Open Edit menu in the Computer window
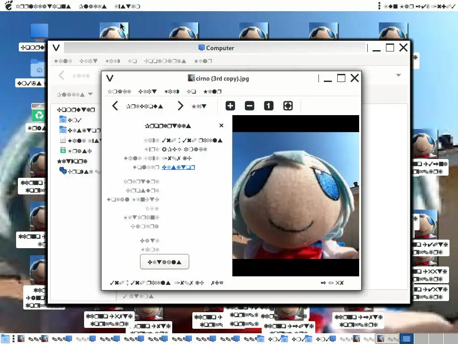This screenshot has width=458, height=344. pyautogui.click(x=89, y=61)
